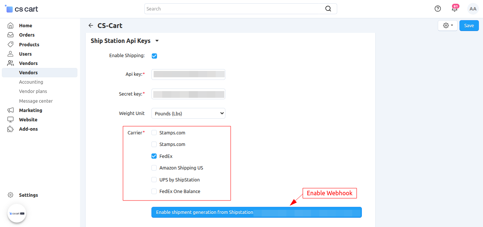Open the Settings gear in sidebar
The image size is (483, 227).
click(x=11, y=195)
